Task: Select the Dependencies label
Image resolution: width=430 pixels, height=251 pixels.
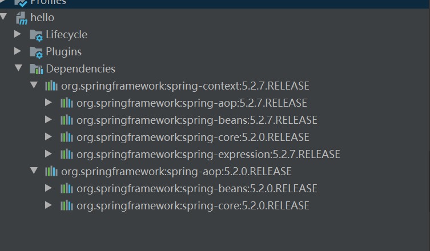Action: 81,69
